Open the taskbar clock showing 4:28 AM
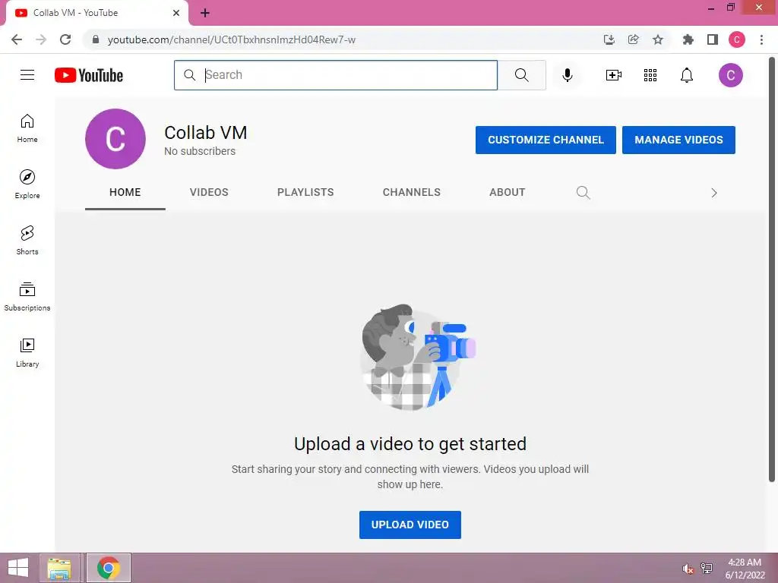Screen dimensions: 778x583 pyautogui.click(x=745, y=569)
